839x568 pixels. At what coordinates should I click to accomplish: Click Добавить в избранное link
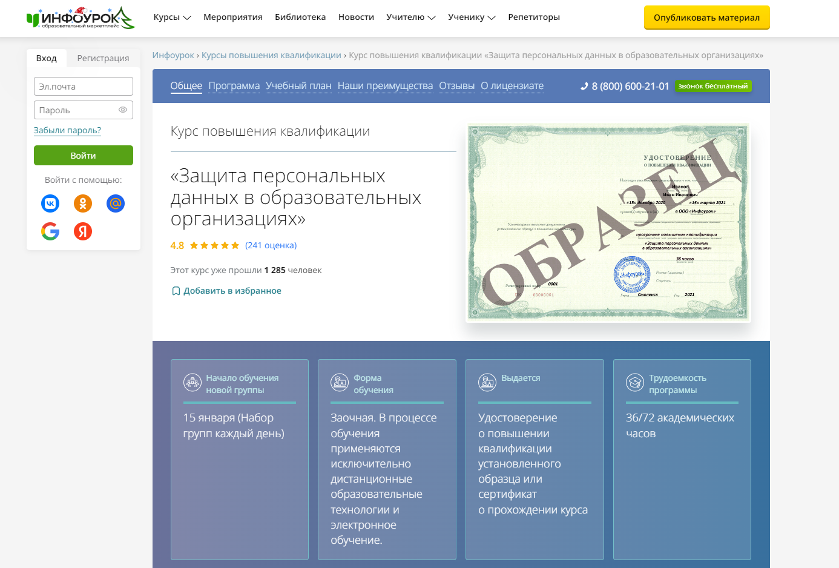tap(232, 291)
